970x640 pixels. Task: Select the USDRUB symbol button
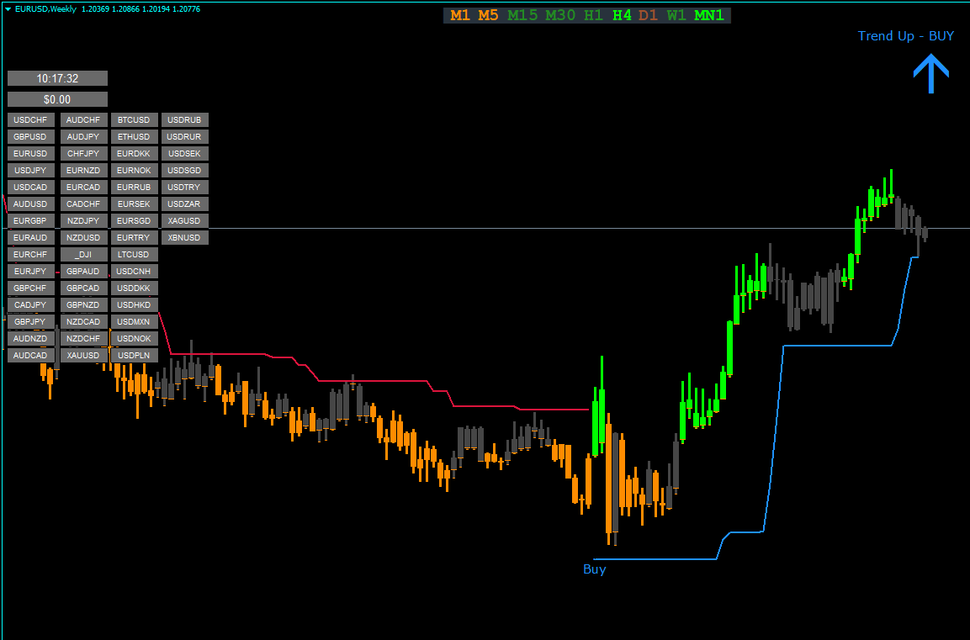tap(184, 120)
